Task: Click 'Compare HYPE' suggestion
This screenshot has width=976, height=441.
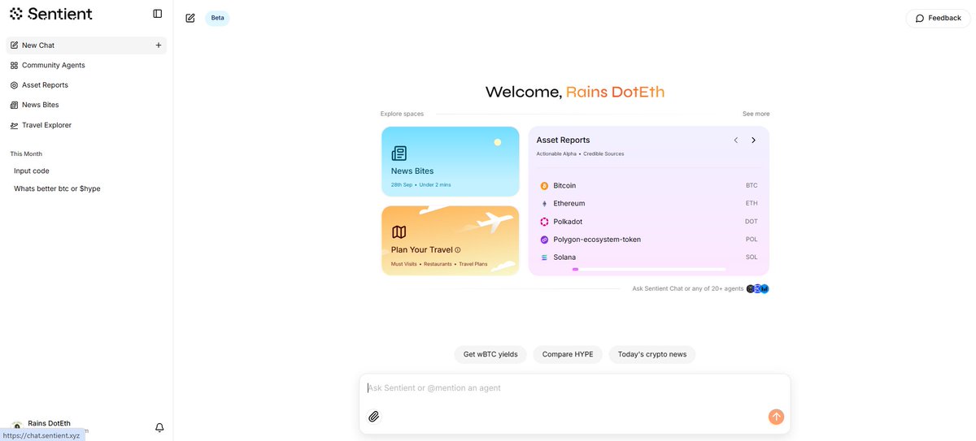Action: tap(568, 355)
